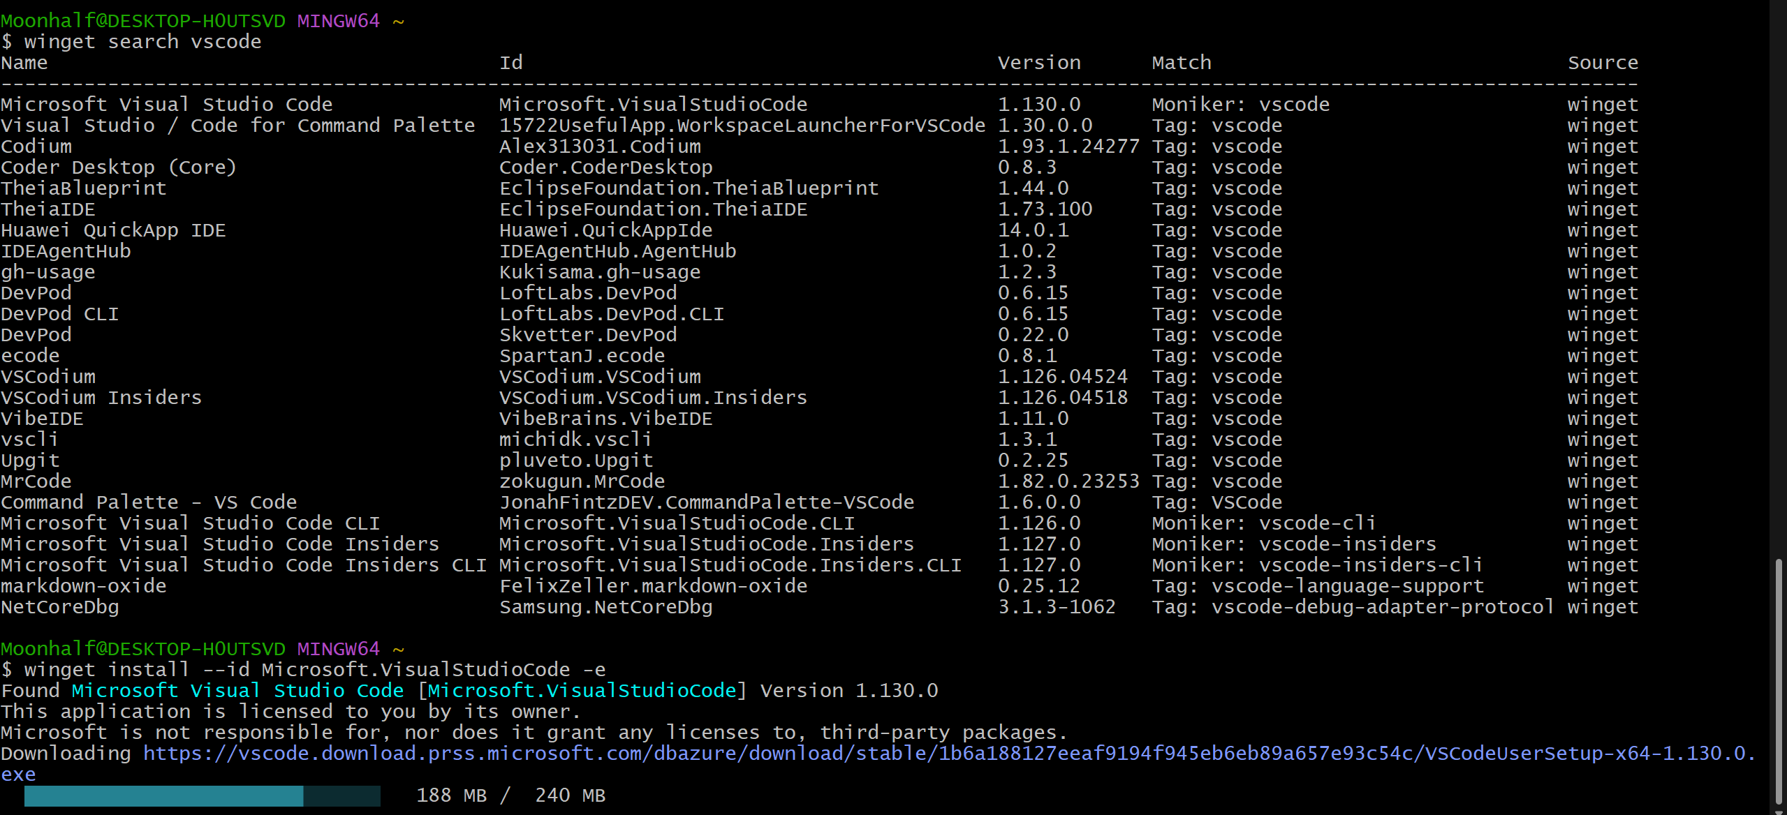The image size is (1787, 815).
Task: Click the version "0.25.12"
Action: click(1039, 586)
